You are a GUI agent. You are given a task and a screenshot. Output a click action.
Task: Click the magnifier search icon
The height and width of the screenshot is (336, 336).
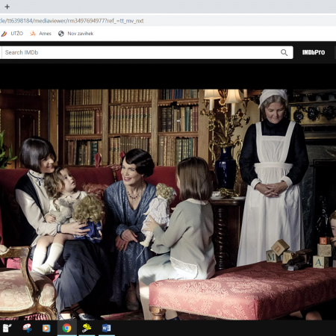pos(284,52)
